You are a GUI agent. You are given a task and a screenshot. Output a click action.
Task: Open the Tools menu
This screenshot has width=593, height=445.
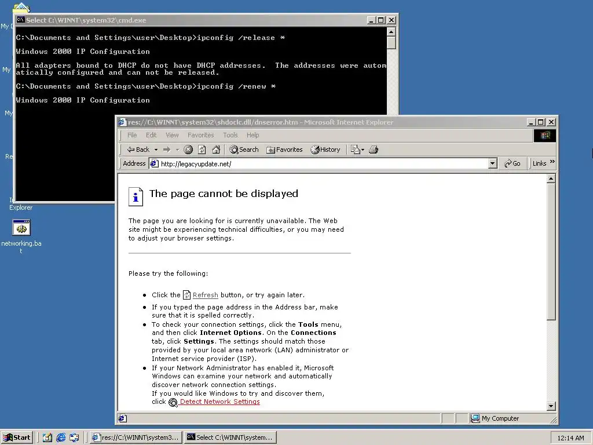(x=230, y=135)
